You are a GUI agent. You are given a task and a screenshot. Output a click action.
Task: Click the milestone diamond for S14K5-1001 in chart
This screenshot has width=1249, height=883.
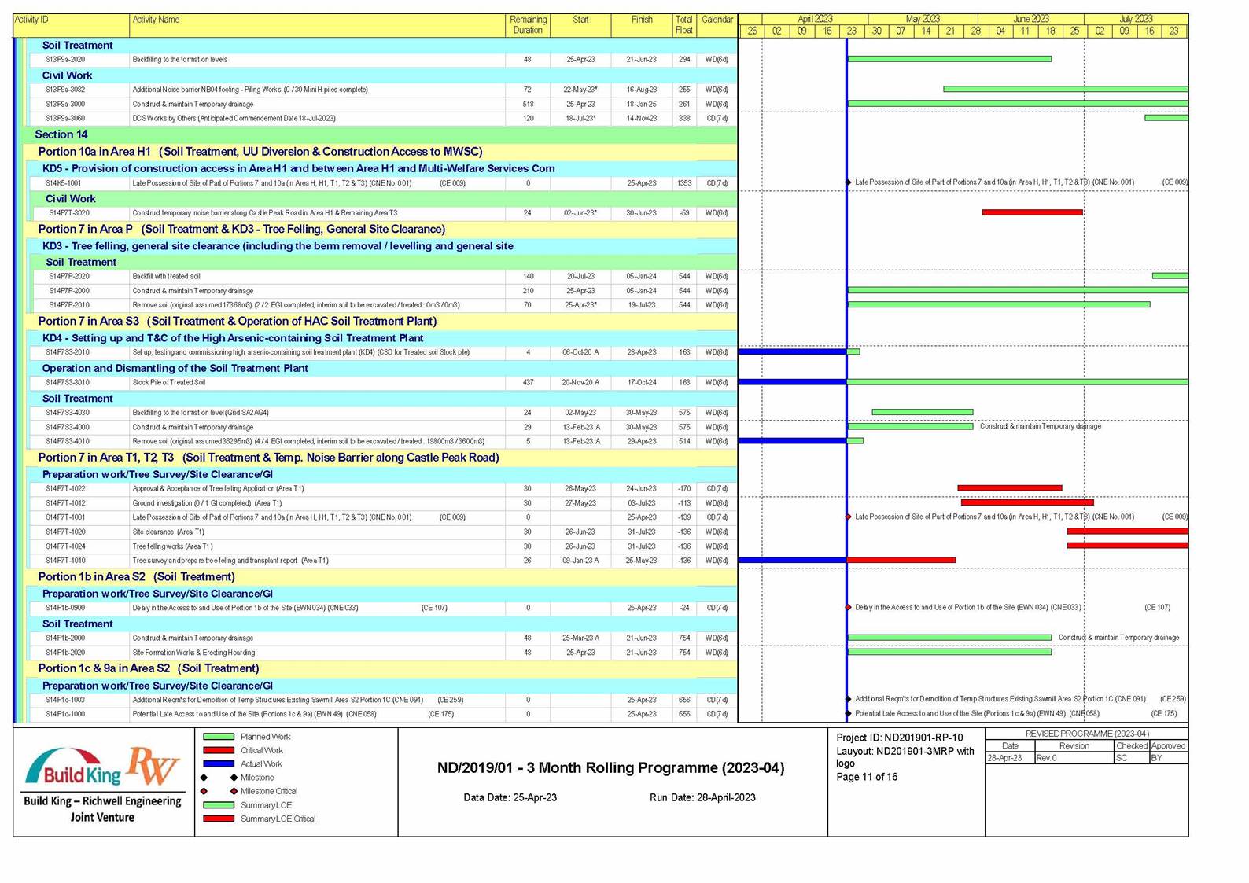[849, 182]
